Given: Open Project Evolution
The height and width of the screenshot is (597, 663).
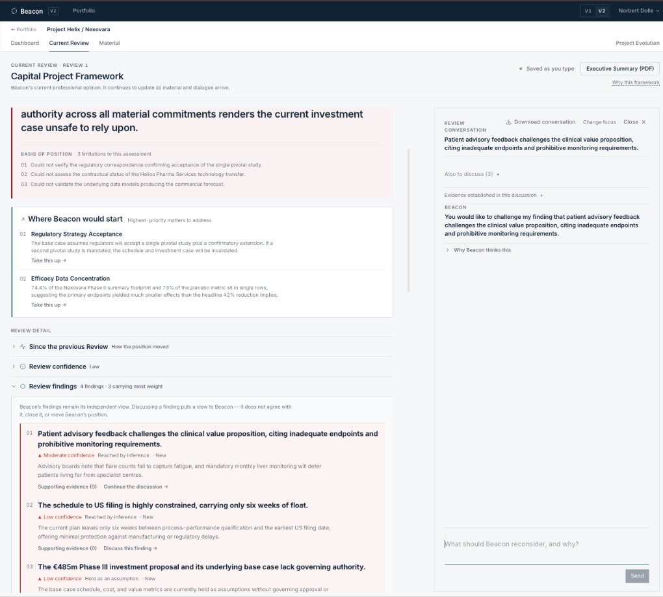Looking at the screenshot, I should click(x=637, y=43).
